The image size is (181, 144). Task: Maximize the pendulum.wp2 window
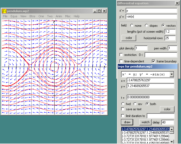click(x=99, y=11)
